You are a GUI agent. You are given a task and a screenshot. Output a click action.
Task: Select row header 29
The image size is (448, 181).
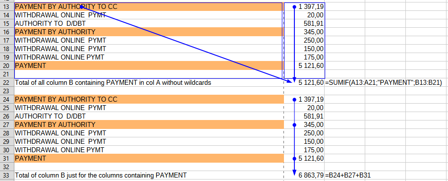(x=7, y=141)
